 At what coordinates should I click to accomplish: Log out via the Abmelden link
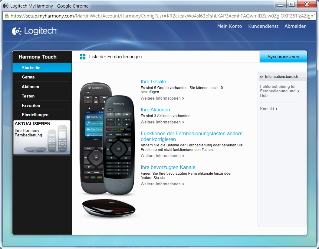tap(295, 26)
